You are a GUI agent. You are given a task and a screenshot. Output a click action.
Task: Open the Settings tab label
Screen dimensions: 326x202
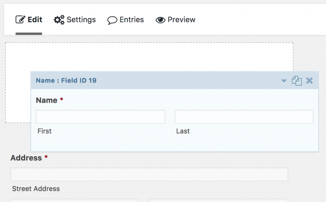pyautogui.click(x=81, y=20)
